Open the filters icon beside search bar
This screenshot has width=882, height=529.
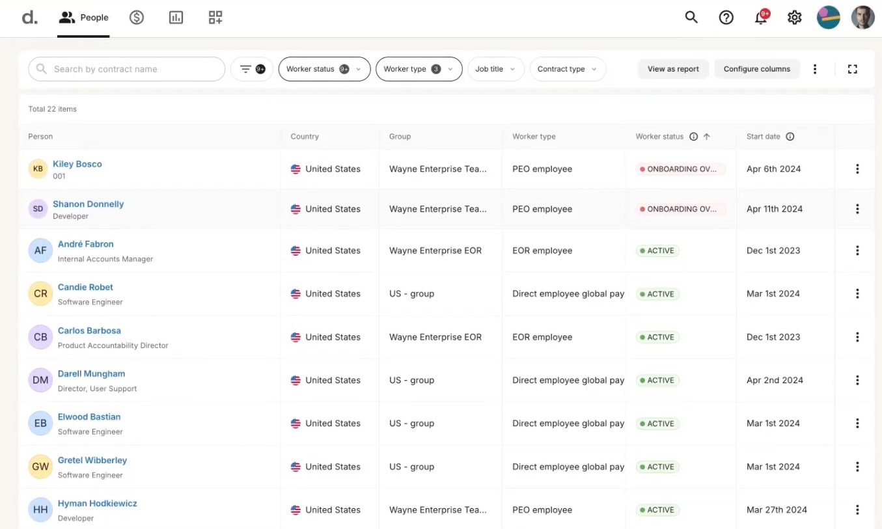click(251, 68)
